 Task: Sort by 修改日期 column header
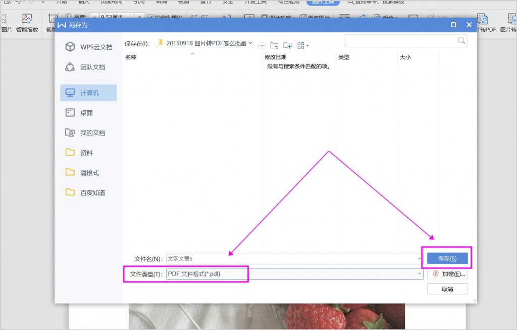(276, 57)
